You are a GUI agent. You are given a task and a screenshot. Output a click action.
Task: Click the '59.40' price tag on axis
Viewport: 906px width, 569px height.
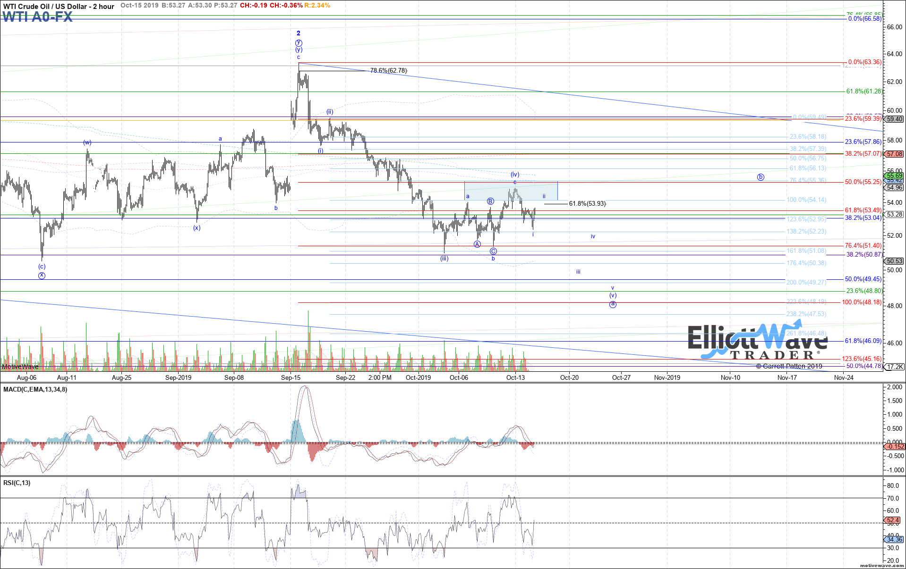(x=894, y=119)
